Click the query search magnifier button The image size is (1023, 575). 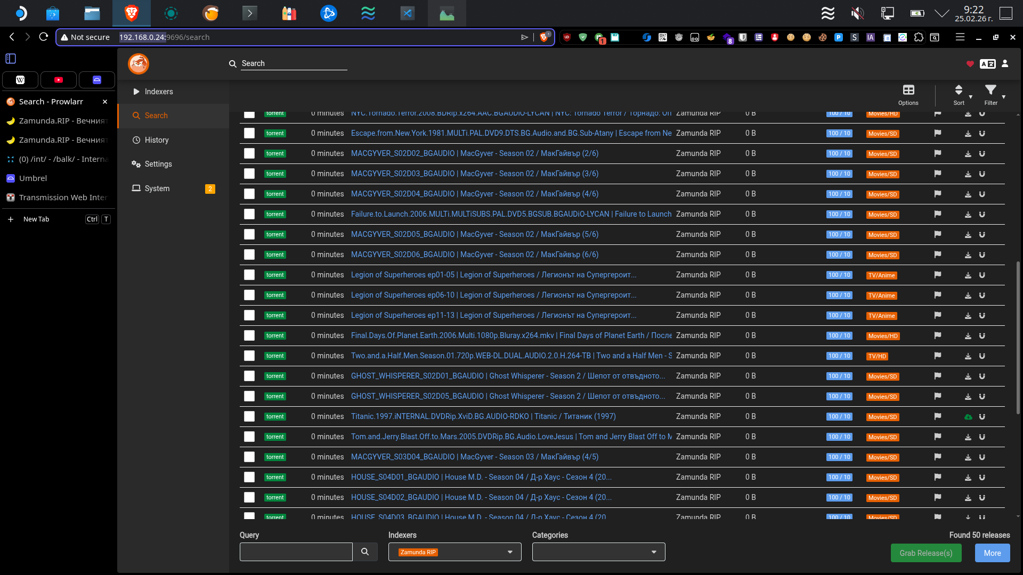point(365,552)
